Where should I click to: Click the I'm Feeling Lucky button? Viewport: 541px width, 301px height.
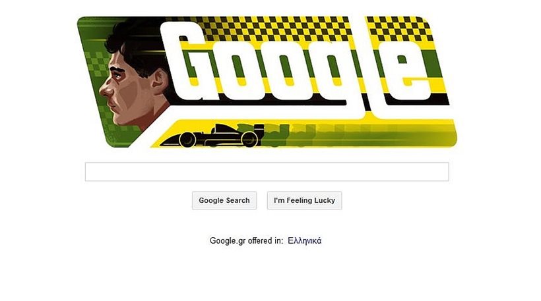point(304,200)
